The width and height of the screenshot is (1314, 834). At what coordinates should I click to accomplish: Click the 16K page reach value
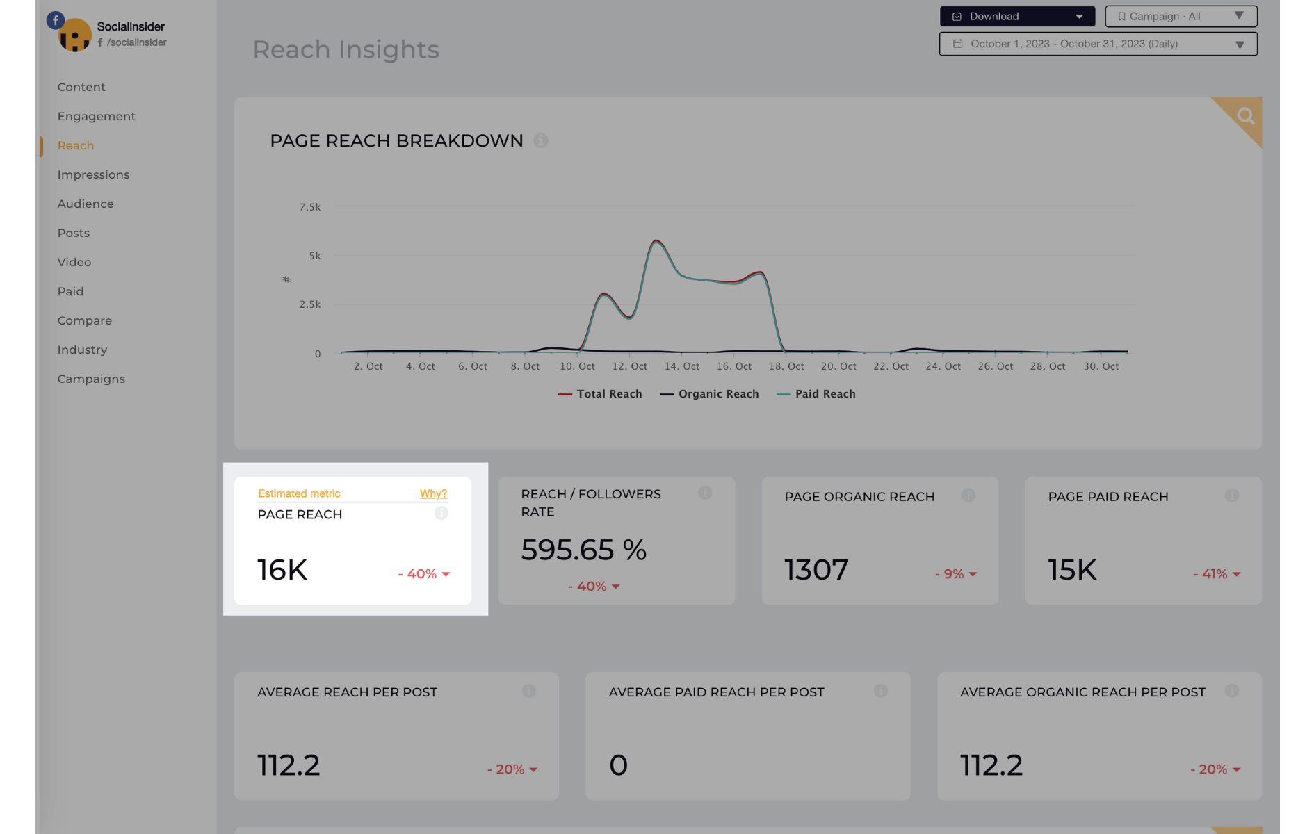pos(282,570)
